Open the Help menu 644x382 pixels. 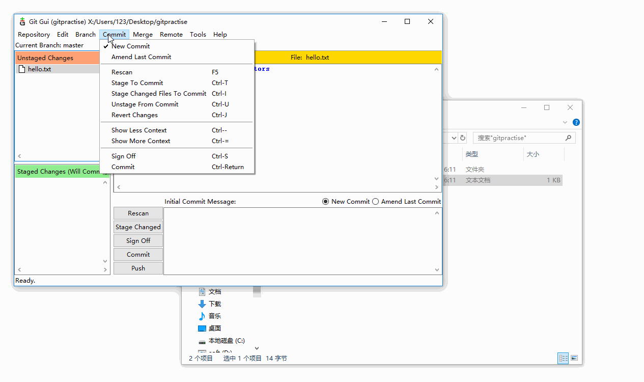(220, 35)
